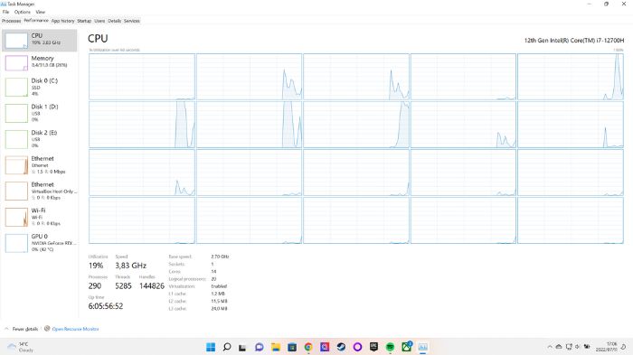Open Microsoft Store from taskbar
Viewport: 633px width, 355px height.
292,347
